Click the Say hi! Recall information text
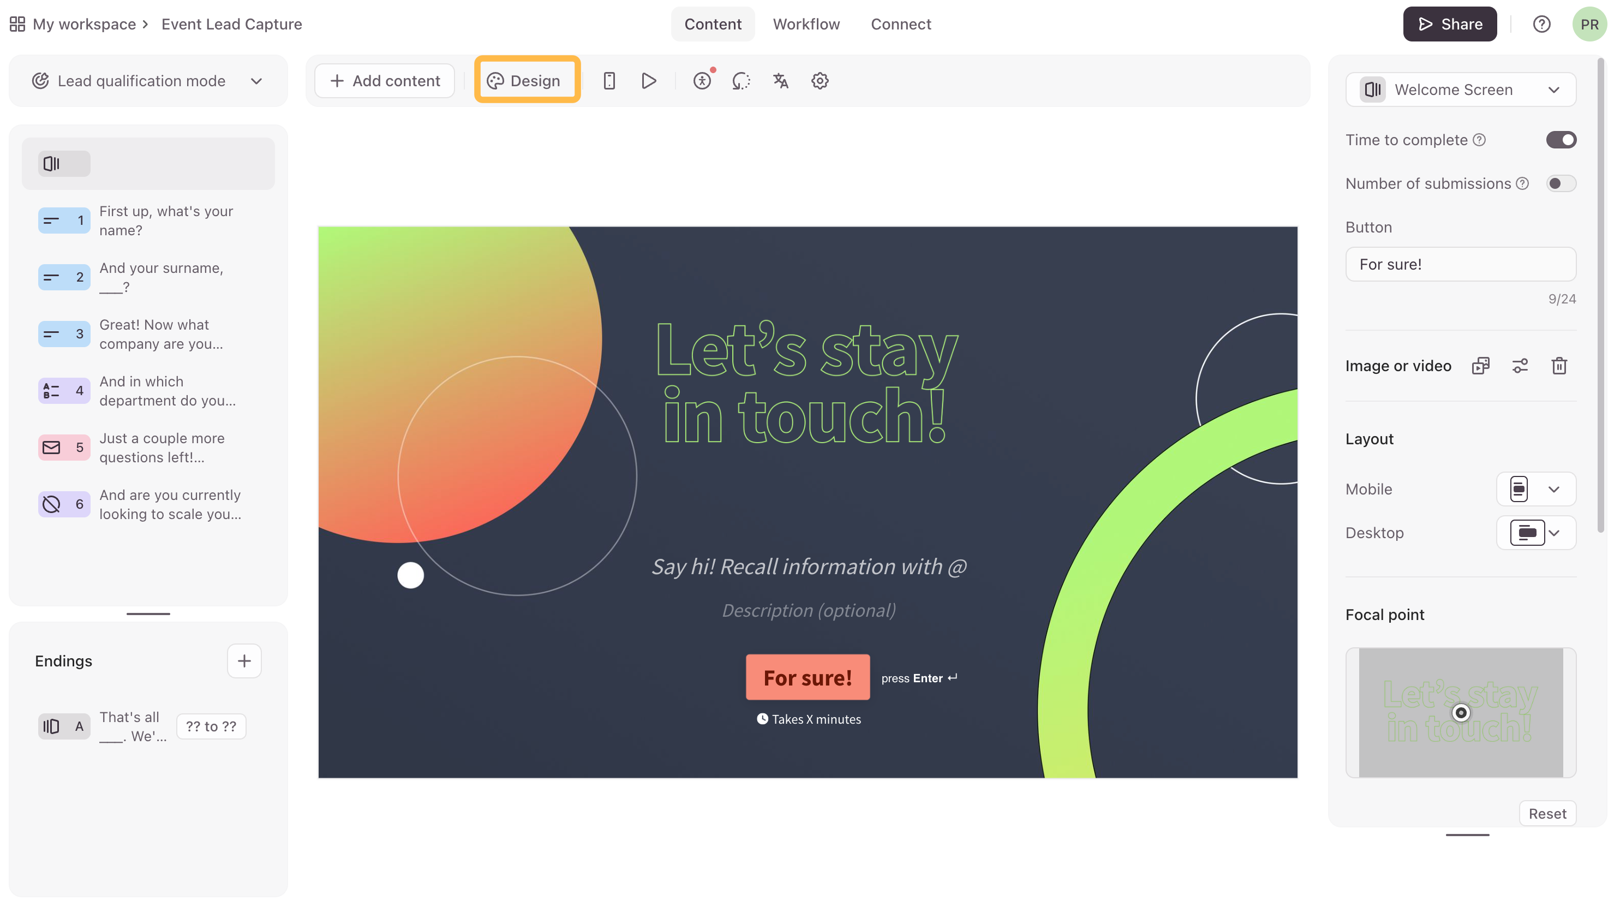The image size is (1614, 906). point(809,567)
